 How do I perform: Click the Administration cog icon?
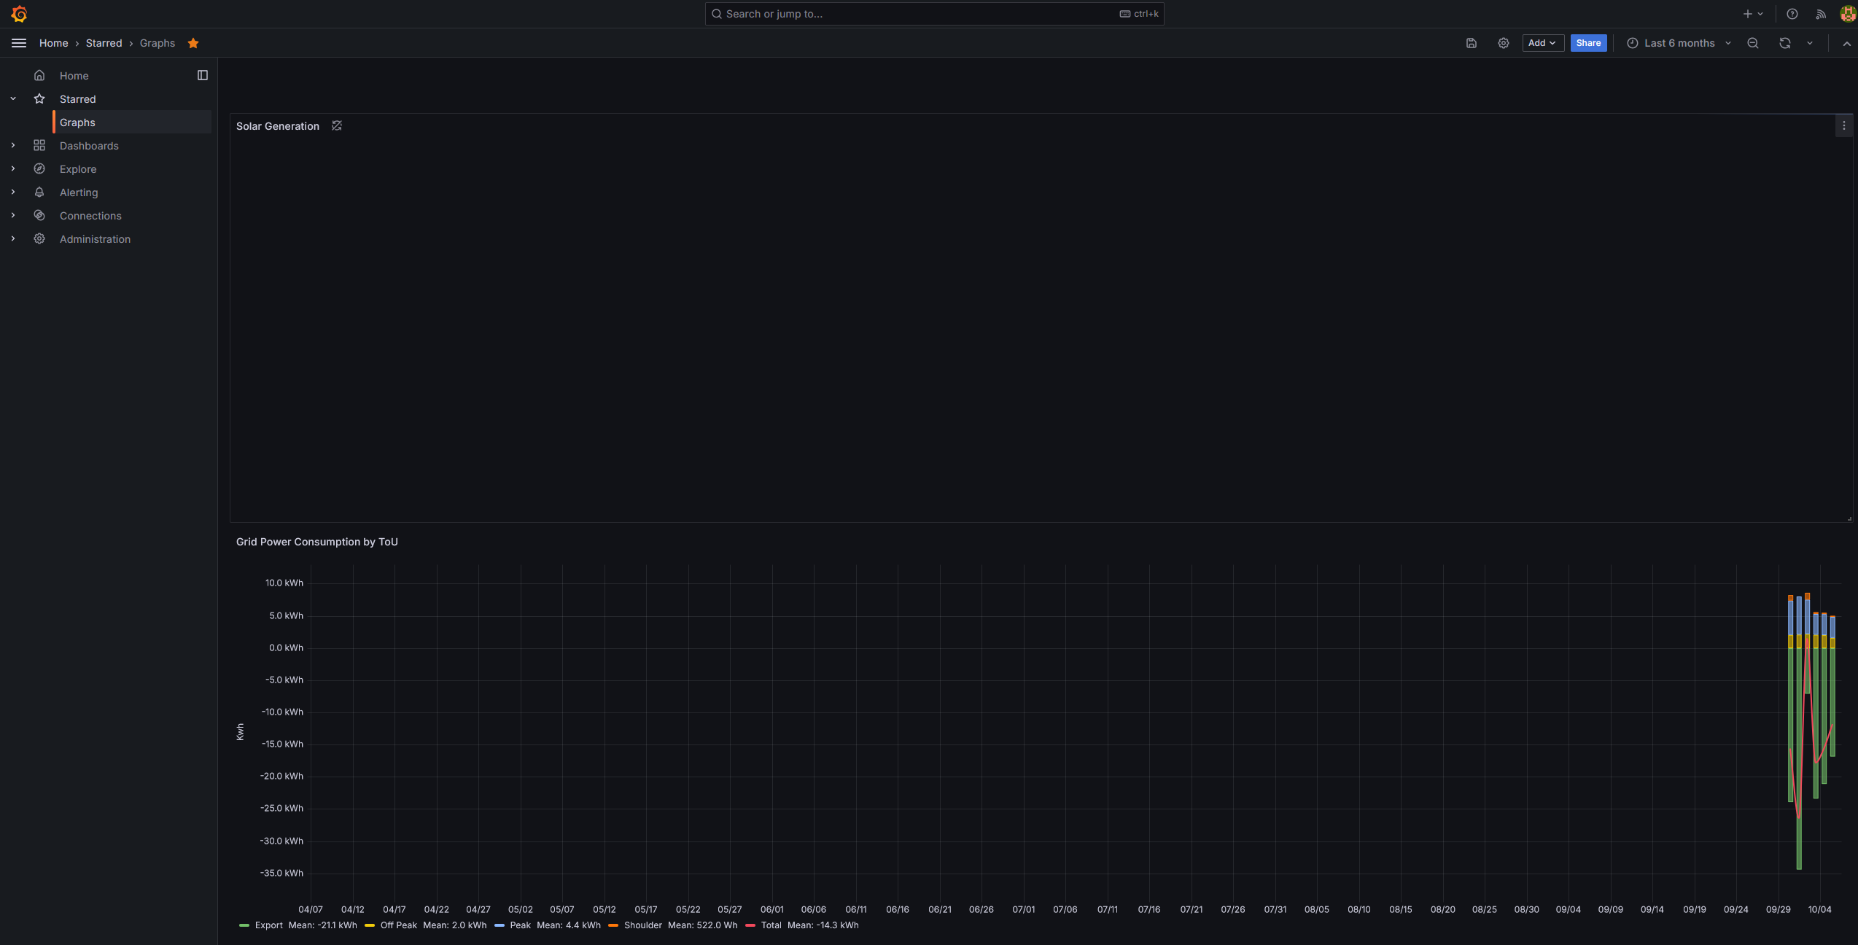tap(39, 238)
